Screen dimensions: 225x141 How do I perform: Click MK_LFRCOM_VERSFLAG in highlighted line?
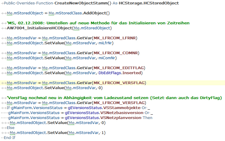click(119, 83)
